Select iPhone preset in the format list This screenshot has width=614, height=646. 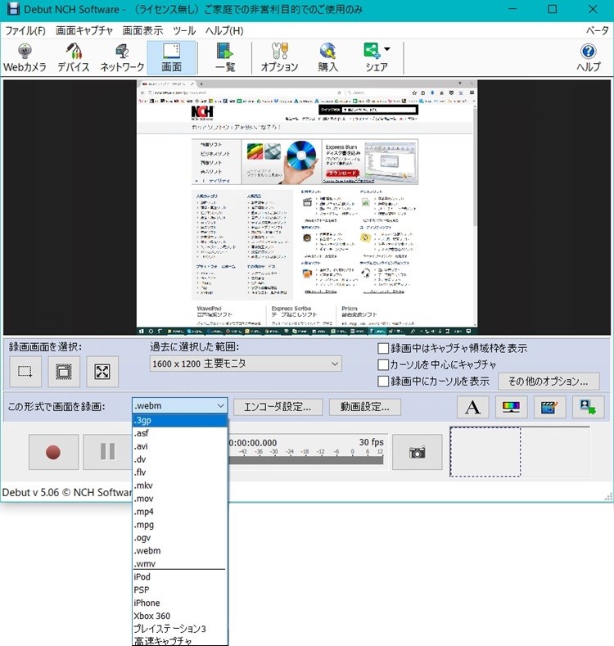(x=179, y=603)
